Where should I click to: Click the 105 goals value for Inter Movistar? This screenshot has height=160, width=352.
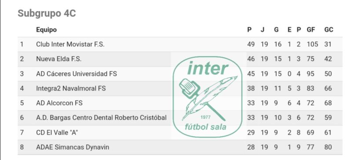(312, 44)
